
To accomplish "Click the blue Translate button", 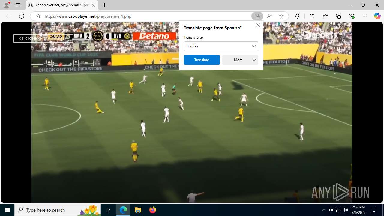I will point(202,60).
